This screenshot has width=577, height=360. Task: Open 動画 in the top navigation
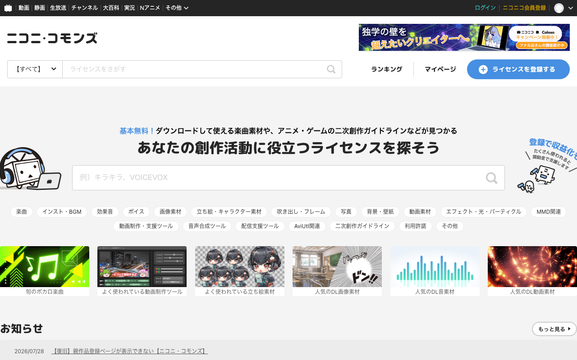point(24,8)
